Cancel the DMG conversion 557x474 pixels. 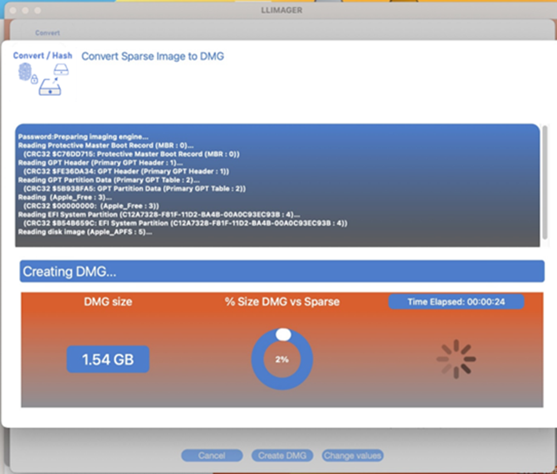point(212,455)
